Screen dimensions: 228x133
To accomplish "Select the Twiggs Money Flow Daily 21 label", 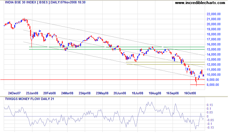I will pyautogui.click(x=29, y=99).
